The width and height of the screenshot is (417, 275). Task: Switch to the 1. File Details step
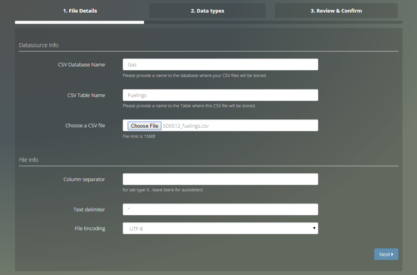[80, 11]
